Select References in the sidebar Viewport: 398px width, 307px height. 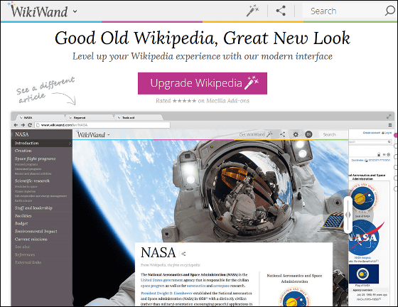(x=25, y=254)
